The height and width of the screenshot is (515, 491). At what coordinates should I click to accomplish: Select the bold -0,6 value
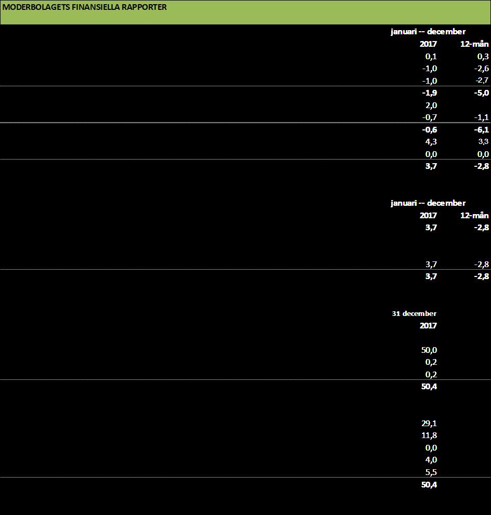point(430,130)
